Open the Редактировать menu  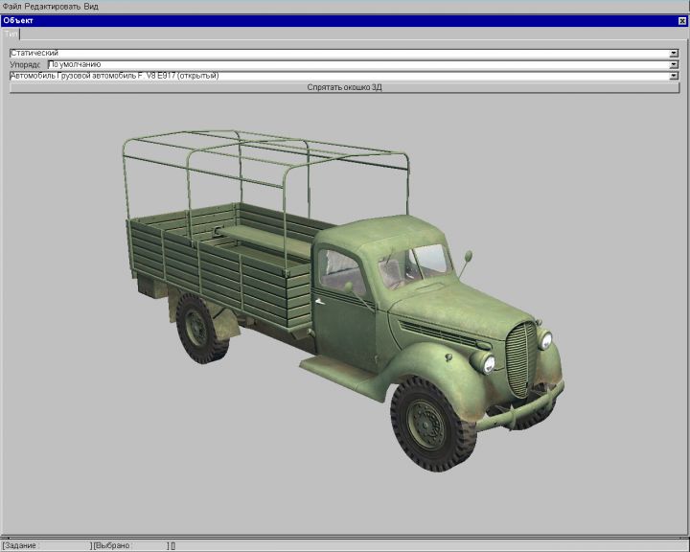(x=52, y=6)
